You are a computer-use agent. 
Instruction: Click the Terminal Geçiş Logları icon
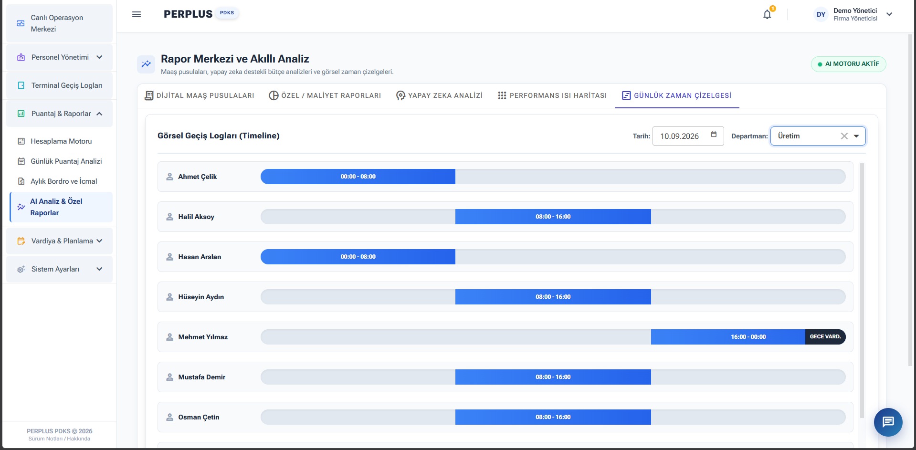(21, 85)
